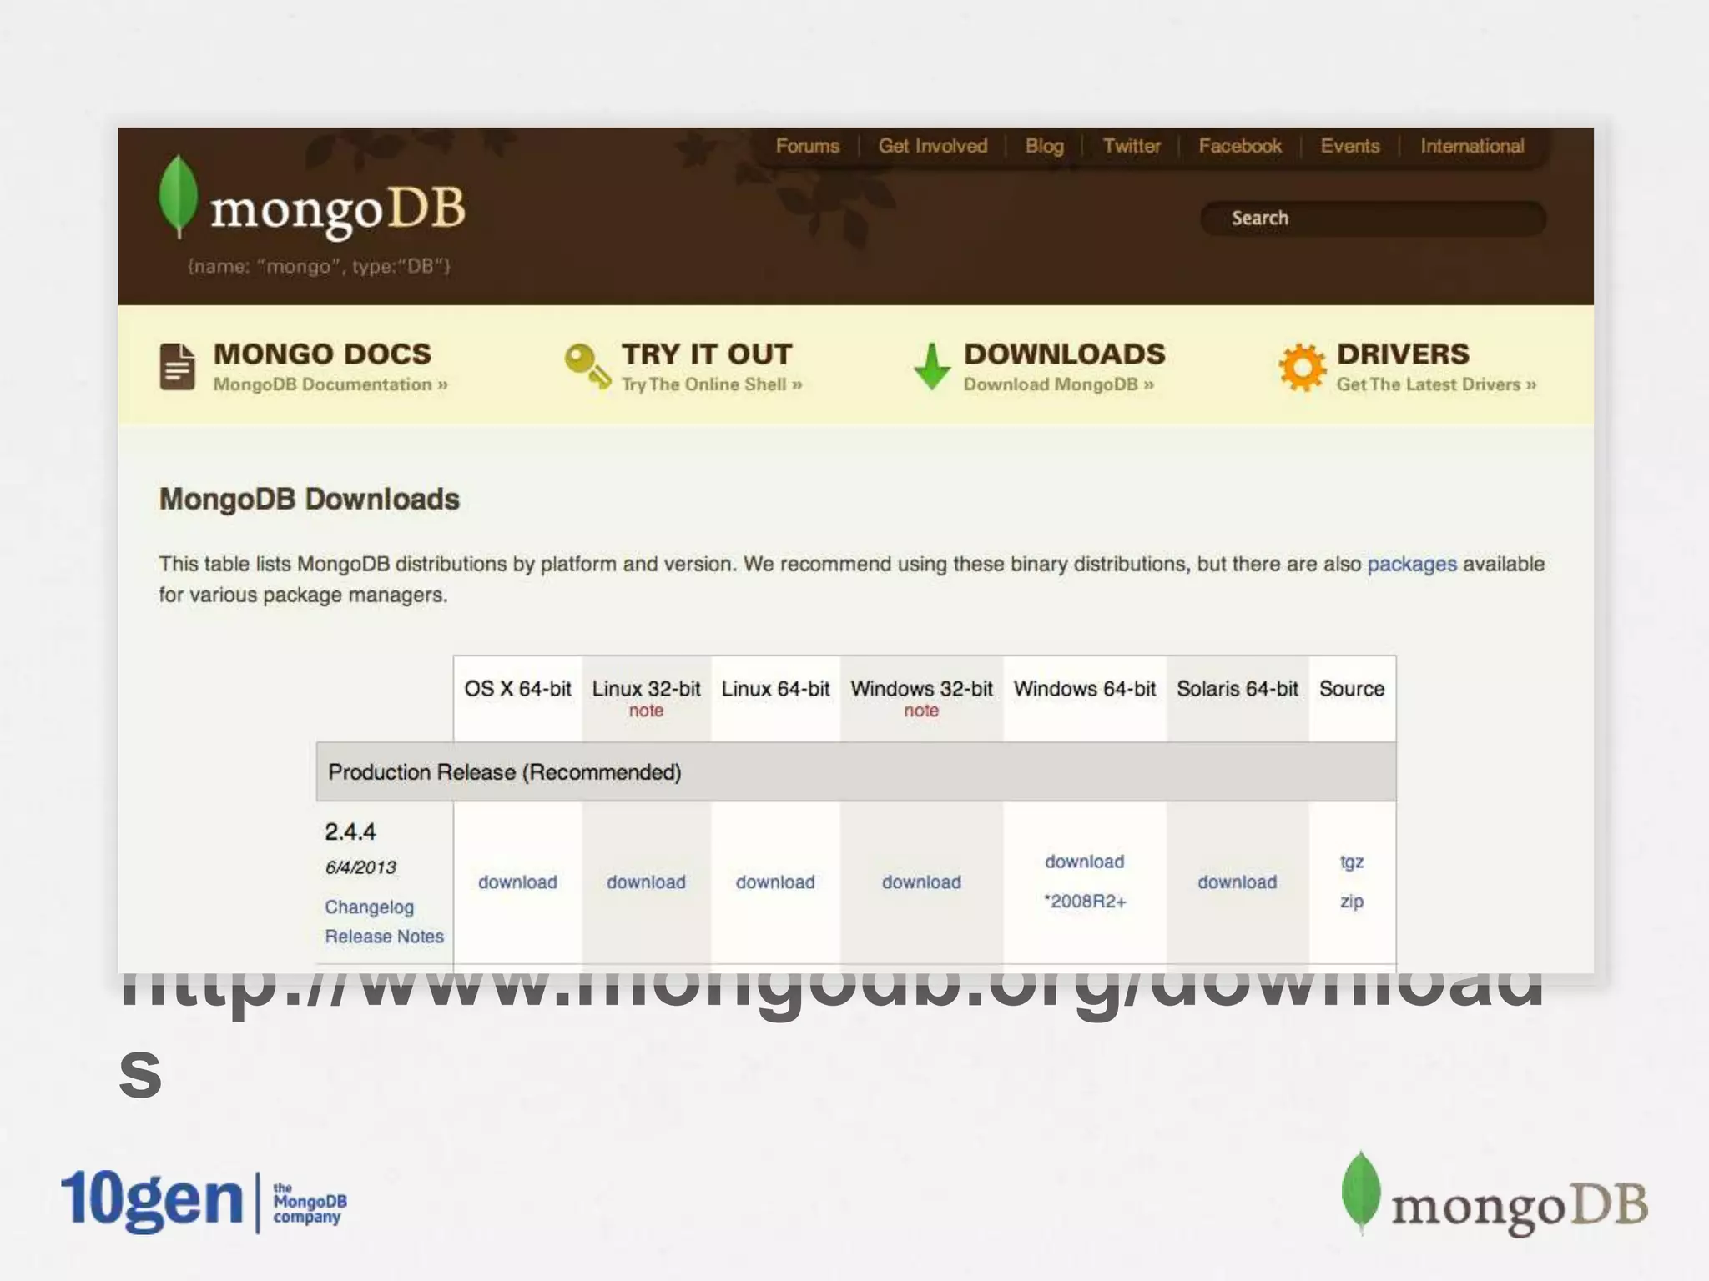Open International in top navigation
The height and width of the screenshot is (1281, 1709).
click(x=1472, y=146)
